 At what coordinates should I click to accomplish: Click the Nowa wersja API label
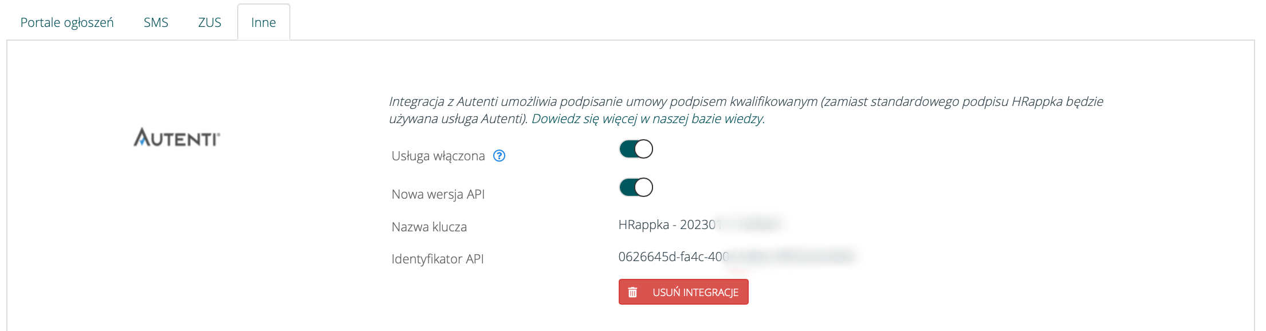[438, 194]
